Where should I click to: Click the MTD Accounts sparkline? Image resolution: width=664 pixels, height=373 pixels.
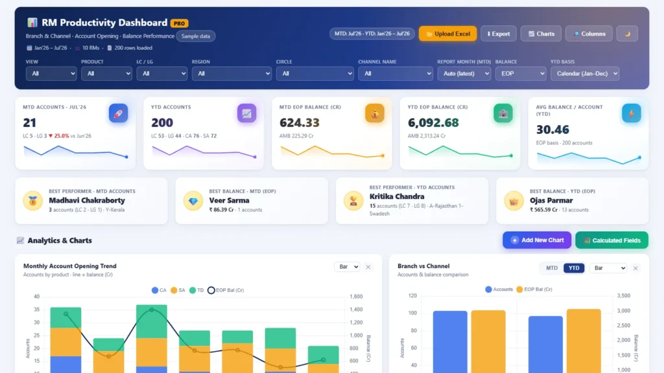click(x=76, y=152)
